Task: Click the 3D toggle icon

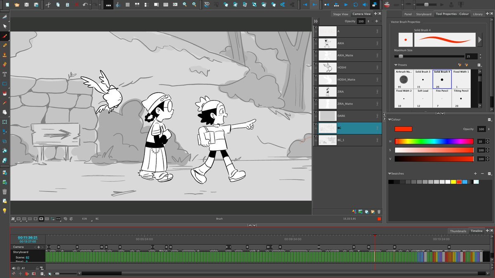Action: tap(207, 5)
